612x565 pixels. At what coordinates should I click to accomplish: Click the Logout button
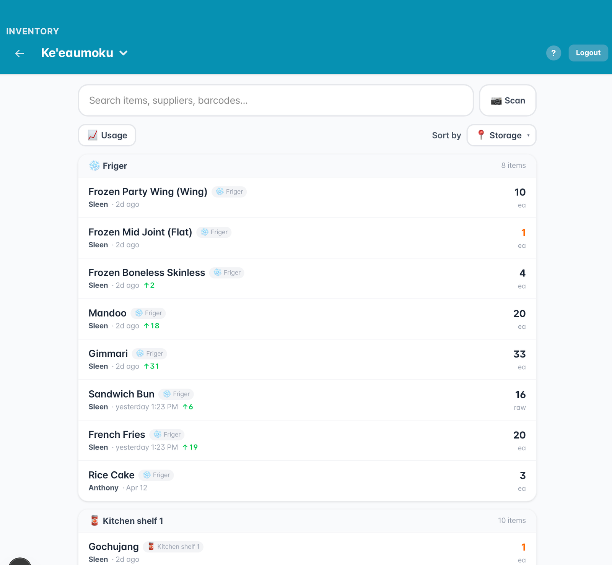click(x=588, y=53)
